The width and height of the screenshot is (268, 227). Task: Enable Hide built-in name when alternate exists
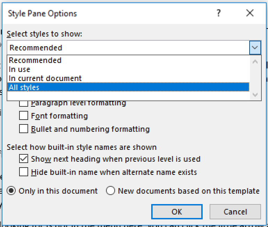click(24, 172)
